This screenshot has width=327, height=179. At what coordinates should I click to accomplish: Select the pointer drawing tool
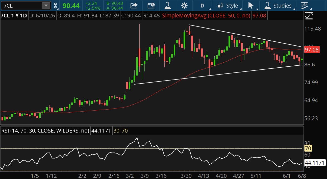250,6
